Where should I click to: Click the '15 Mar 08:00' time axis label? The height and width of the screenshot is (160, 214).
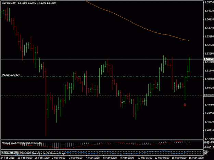point(179,158)
